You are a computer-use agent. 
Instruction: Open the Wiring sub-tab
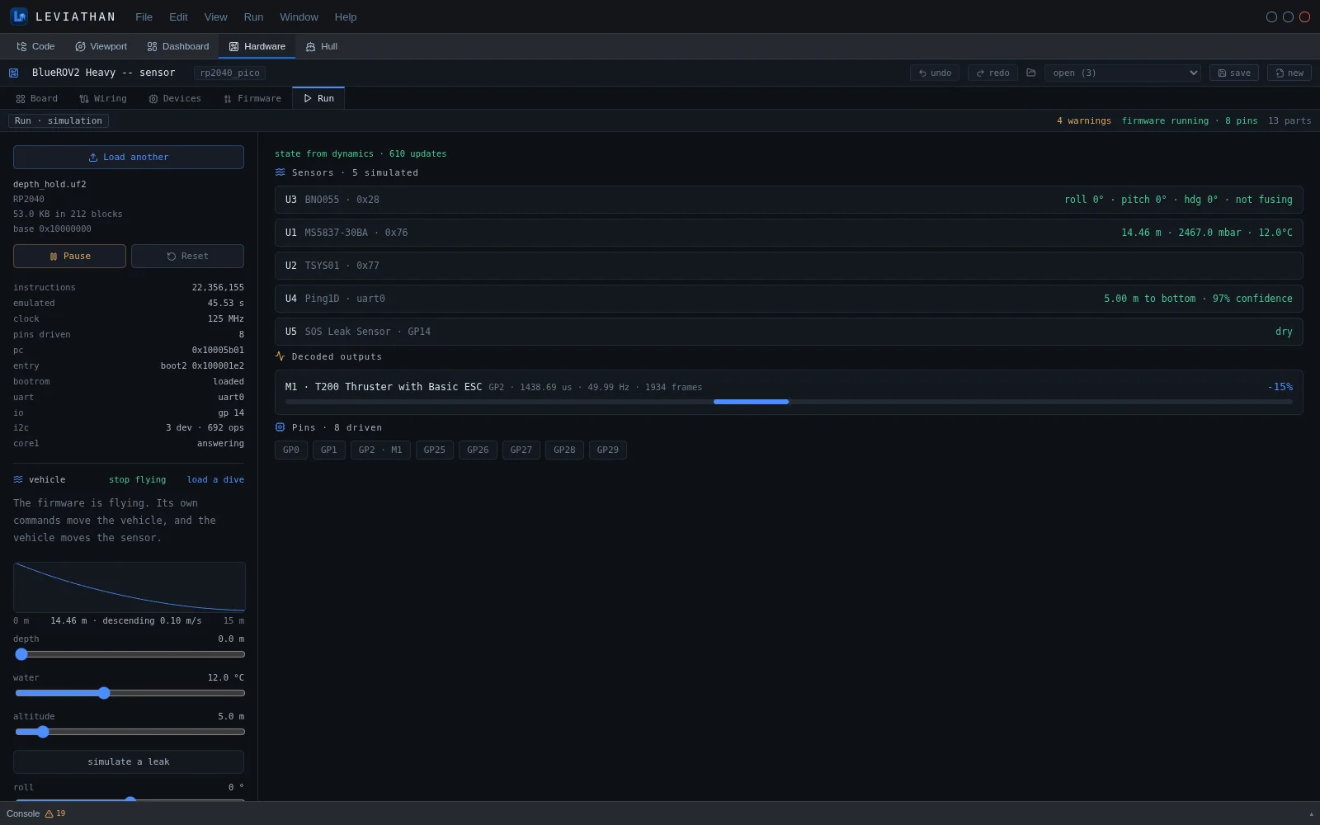[x=103, y=98]
